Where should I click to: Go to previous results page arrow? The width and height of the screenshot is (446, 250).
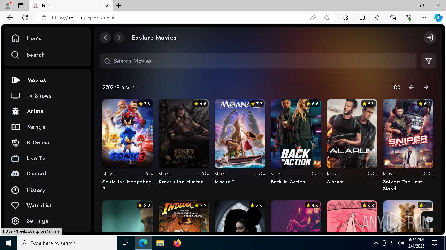[412, 87]
